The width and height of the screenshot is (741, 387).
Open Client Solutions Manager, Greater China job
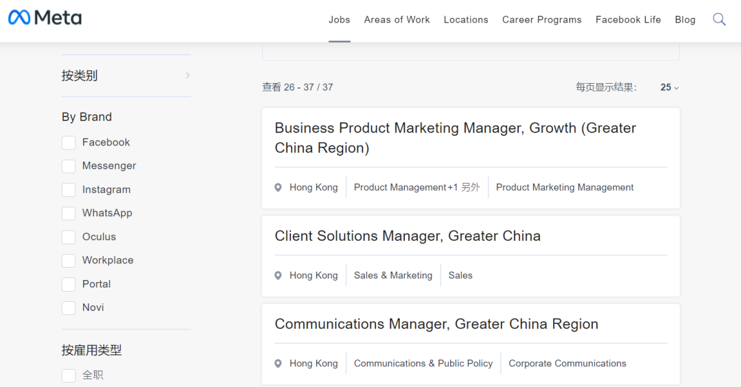pyautogui.click(x=408, y=236)
